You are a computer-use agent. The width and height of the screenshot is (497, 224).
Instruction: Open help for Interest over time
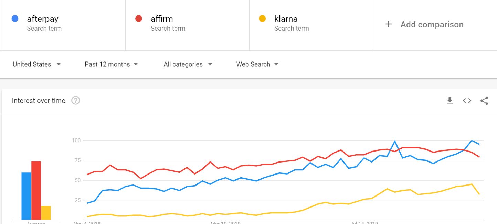point(76,101)
